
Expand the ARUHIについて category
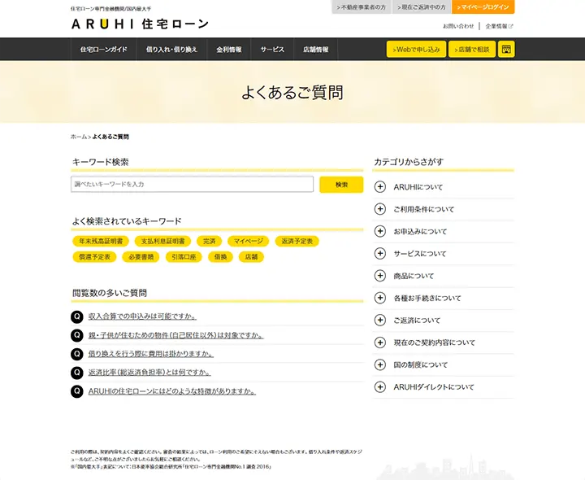pos(380,187)
